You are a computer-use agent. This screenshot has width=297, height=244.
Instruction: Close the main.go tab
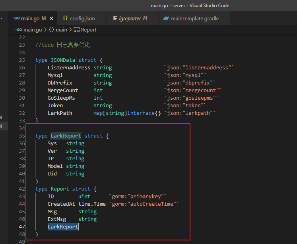[x=51, y=18]
